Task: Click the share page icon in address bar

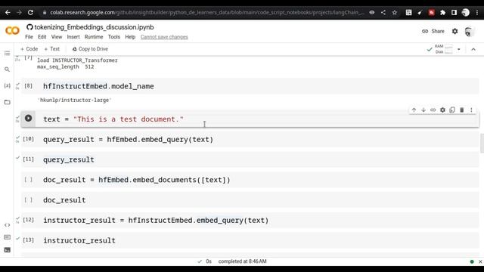Action: click(383, 12)
